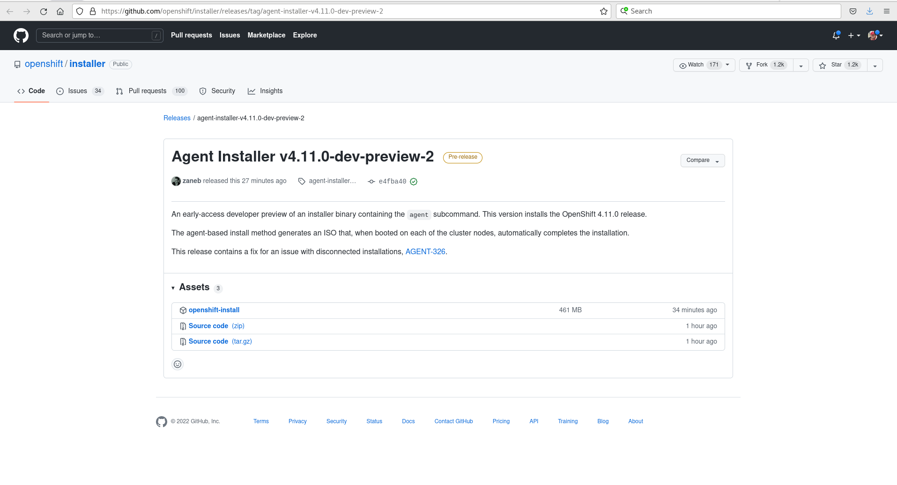Switch to the Pull requests tab
This screenshot has width=897, height=485.
147,91
